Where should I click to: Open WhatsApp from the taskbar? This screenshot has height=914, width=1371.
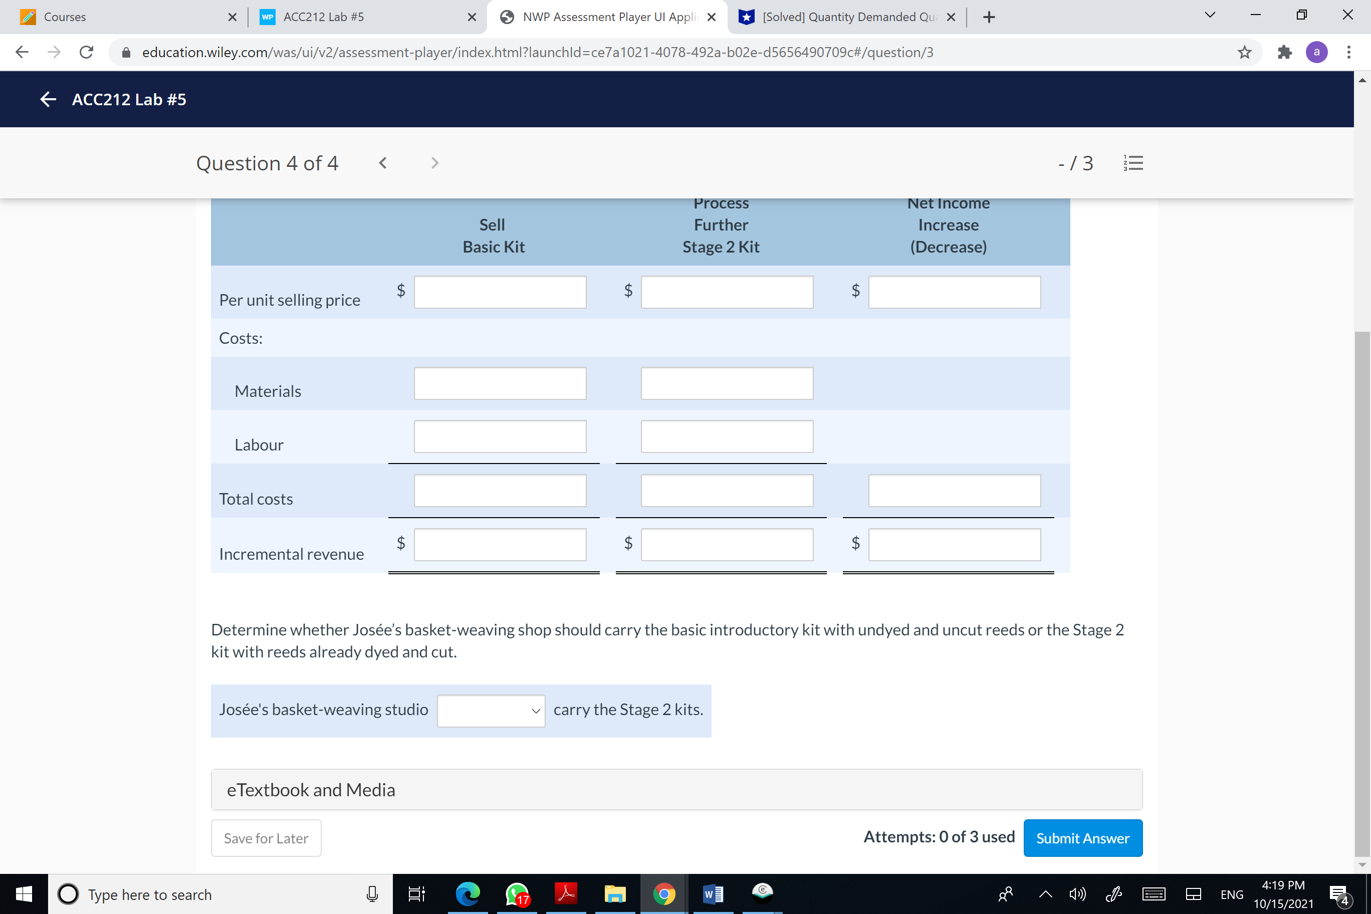(516, 893)
